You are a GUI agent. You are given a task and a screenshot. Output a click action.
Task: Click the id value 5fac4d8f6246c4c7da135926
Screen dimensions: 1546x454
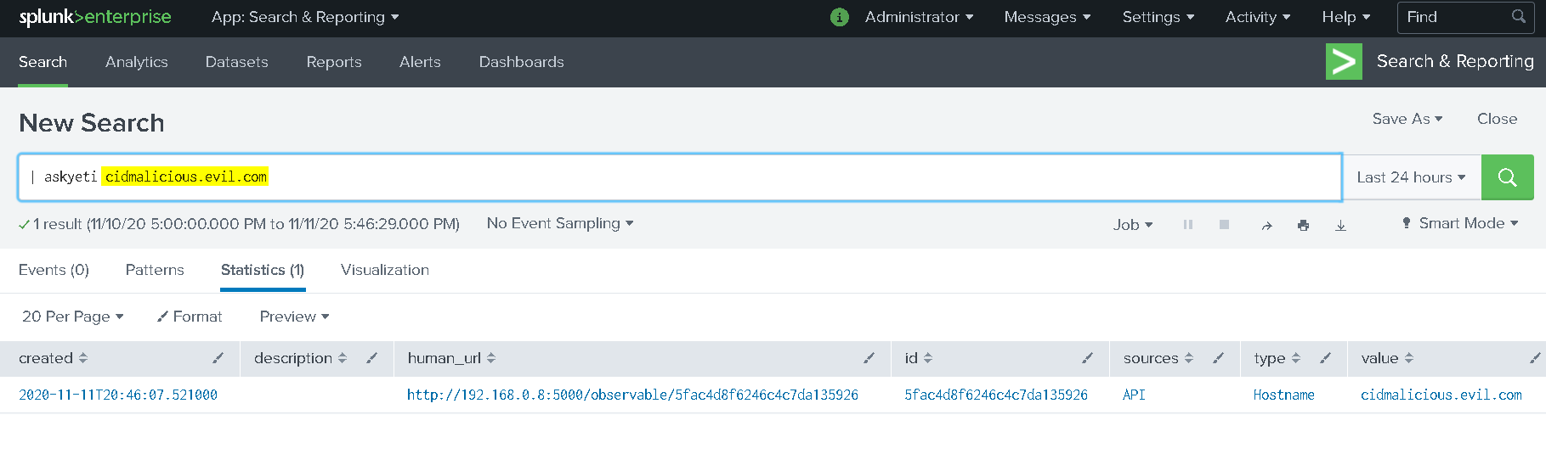pos(996,395)
